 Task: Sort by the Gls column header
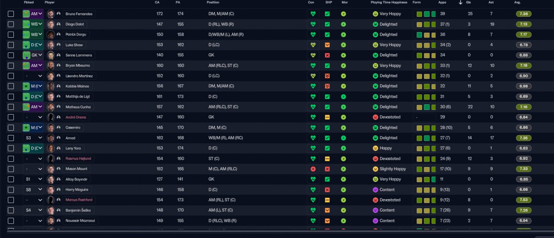[469, 3]
